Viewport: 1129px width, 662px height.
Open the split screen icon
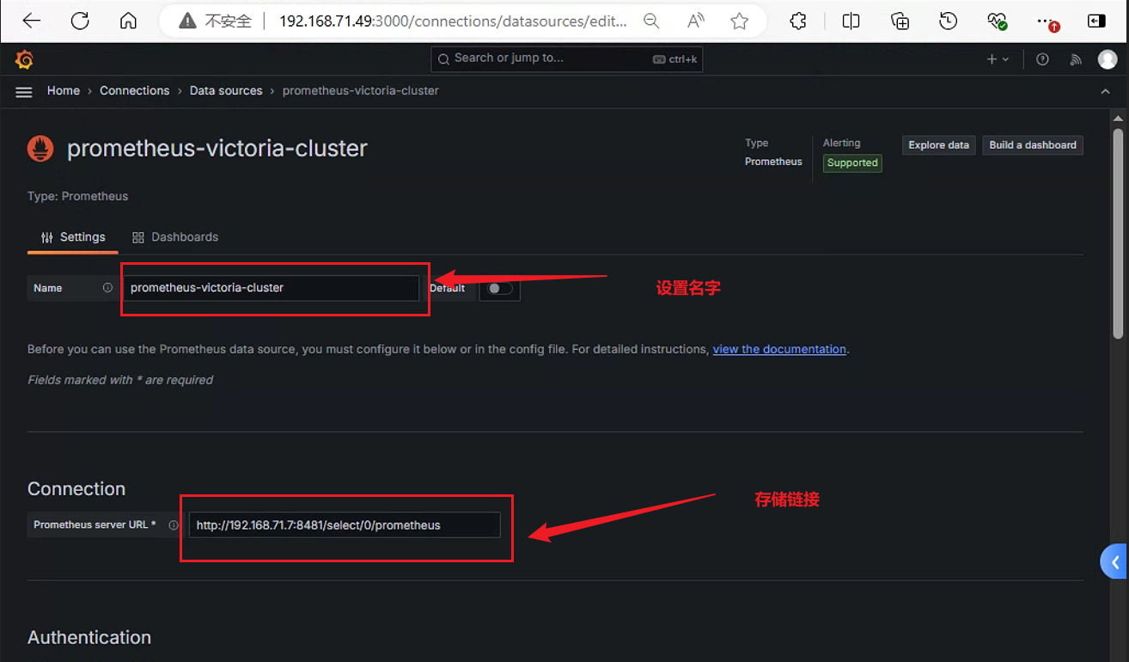click(851, 21)
